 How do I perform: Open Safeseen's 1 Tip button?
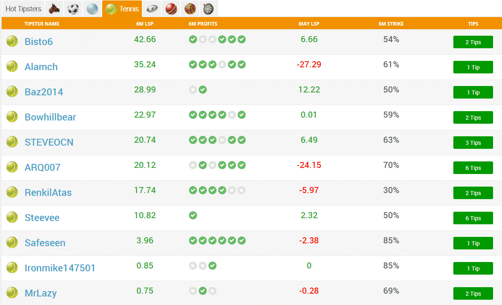click(473, 243)
